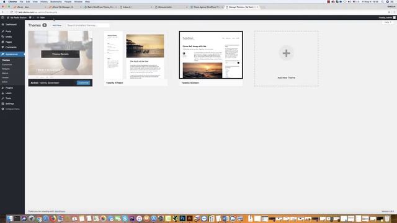Open Skype from the Dock

coord(125,218)
